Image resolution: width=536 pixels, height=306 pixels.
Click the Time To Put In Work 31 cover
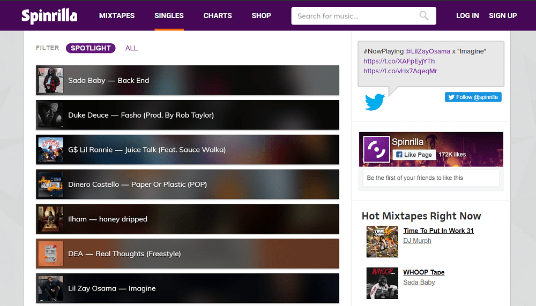point(382,241)
